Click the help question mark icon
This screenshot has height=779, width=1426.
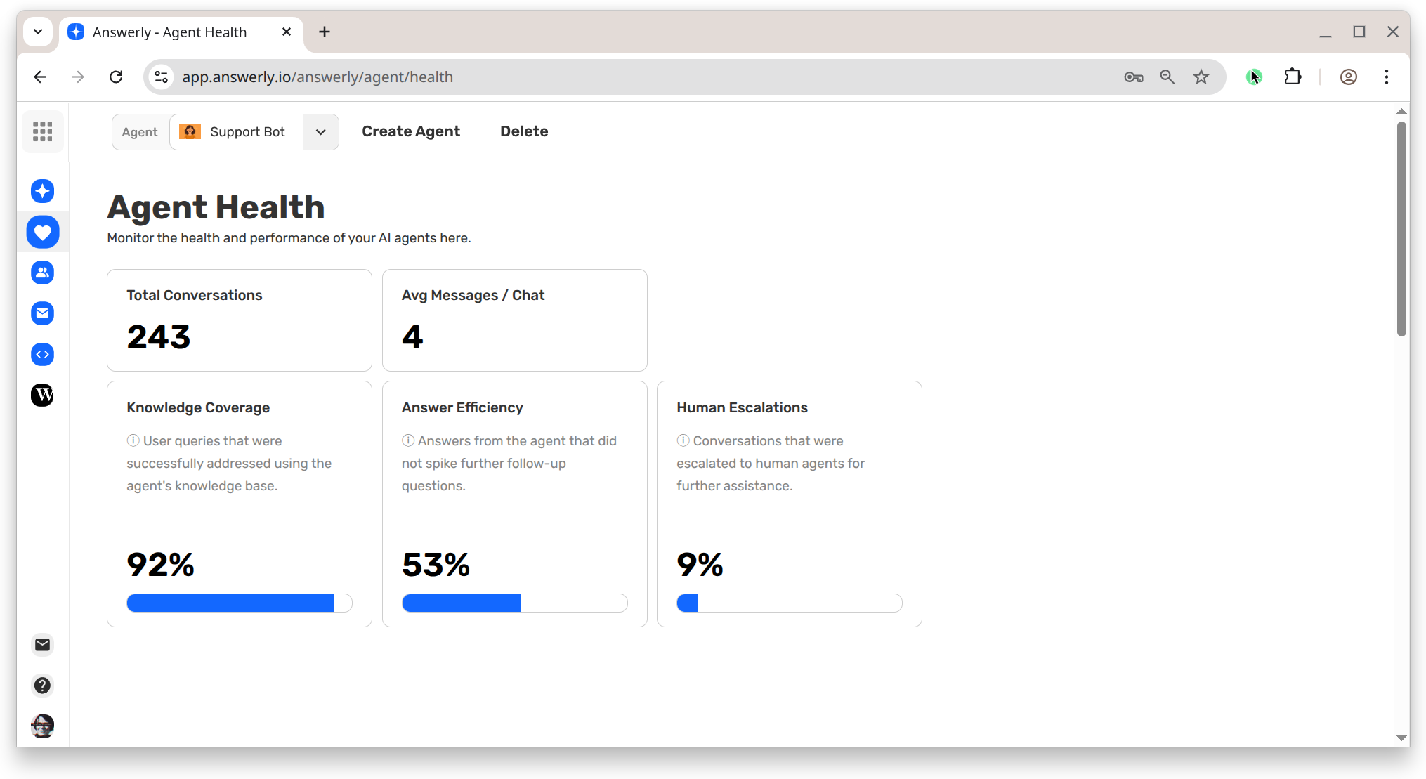42,686
